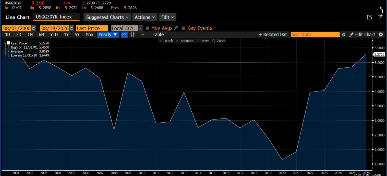Click the 5.5000 y-axis label
387x176 pixels.
coord(379,48)
